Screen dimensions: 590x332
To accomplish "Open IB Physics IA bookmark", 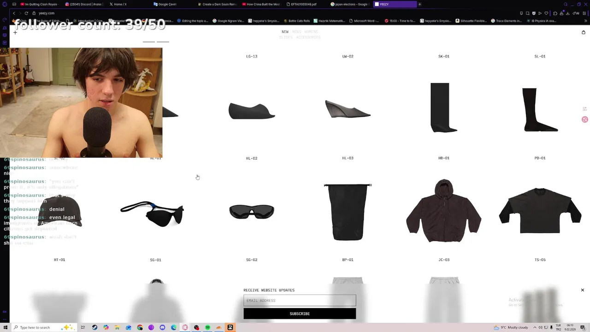I will pyautogui.click(x=541, y=21).
